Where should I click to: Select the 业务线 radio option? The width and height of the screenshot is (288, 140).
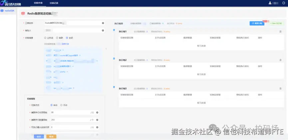(x=49, y=38)
